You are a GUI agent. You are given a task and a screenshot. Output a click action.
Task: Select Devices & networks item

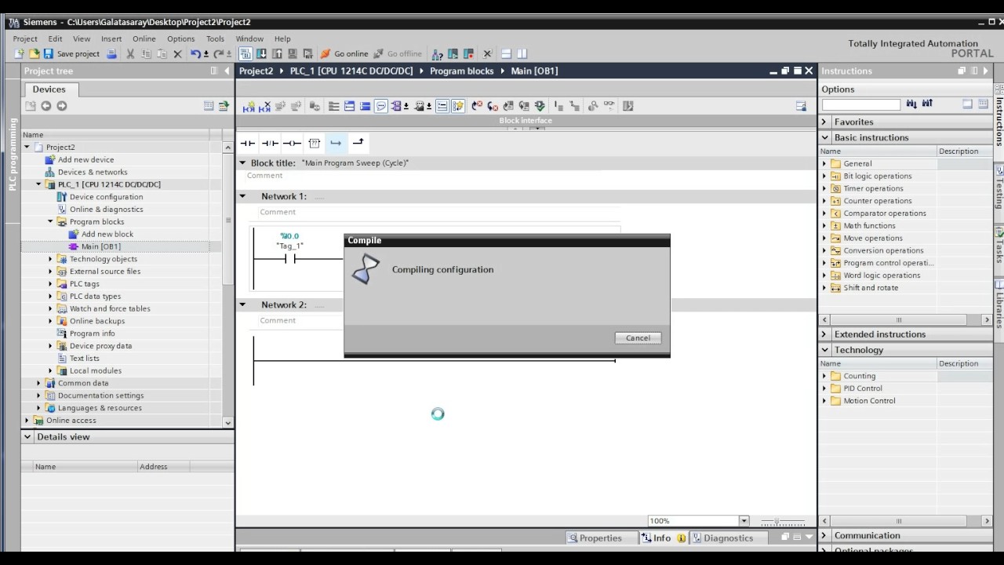93,172
